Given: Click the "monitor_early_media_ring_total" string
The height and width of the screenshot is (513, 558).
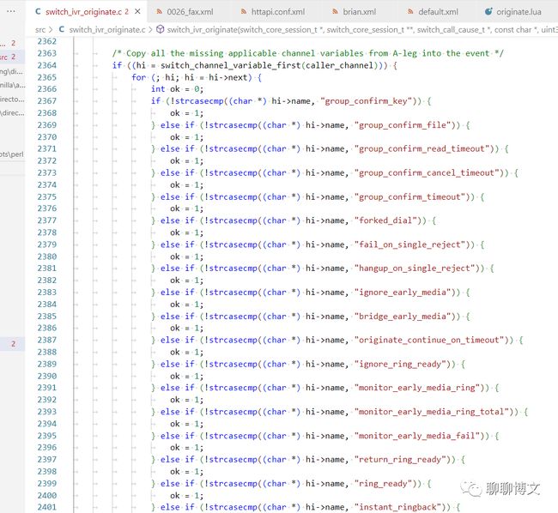Looking at the screenshot, I should [x=434, y=412].
